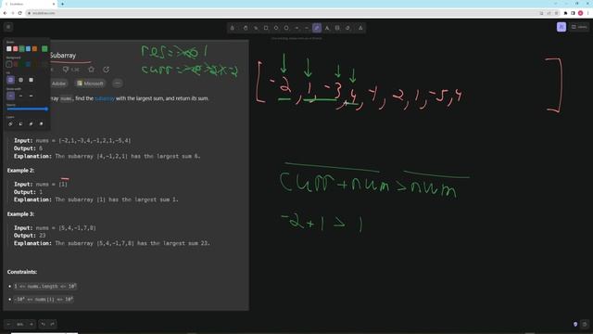This screenshot has height=334, width=593.
Task: Click the help icon at bottom right
Action: point(585,324)
